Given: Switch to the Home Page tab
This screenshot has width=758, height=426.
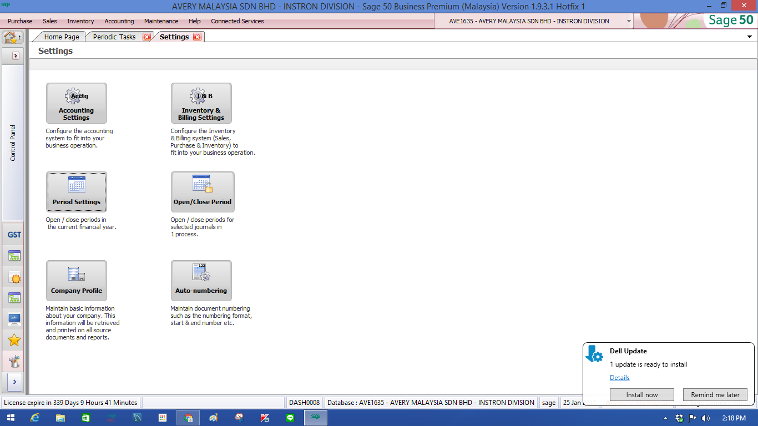Looking at the screenshot, I should [x=62, y=37].
